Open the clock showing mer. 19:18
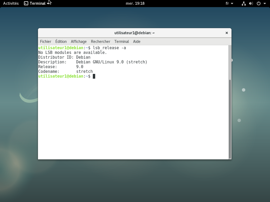The width and height of the screenshot is (270, 202). [135, 3]
